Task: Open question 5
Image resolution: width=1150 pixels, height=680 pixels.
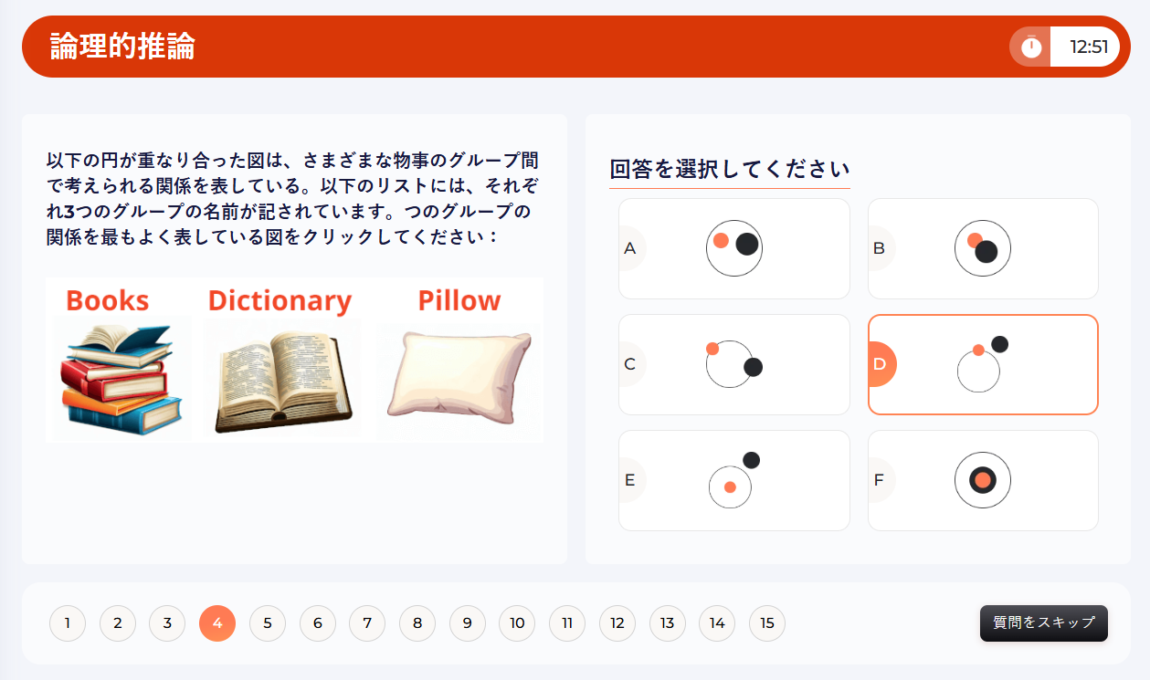Action: [x=268, y=623]
